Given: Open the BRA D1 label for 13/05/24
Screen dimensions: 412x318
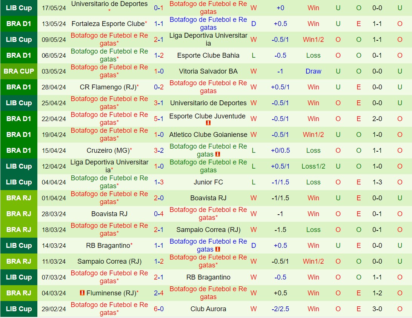Looking at the screenshot, I should [x=18, y=24].
